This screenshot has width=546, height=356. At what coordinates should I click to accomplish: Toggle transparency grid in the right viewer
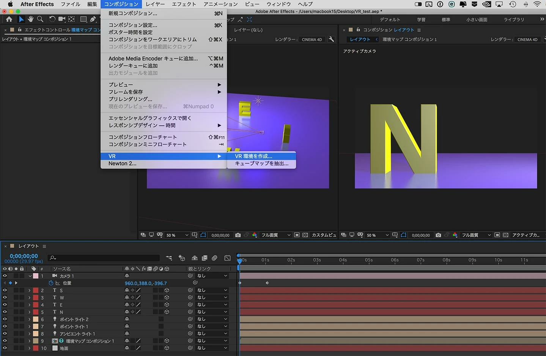[505, 235]
